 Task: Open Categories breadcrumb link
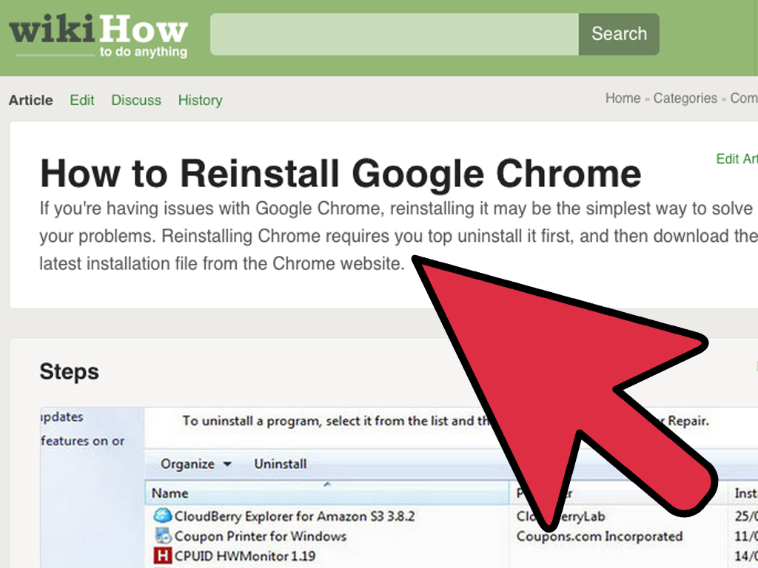[685, 98]
